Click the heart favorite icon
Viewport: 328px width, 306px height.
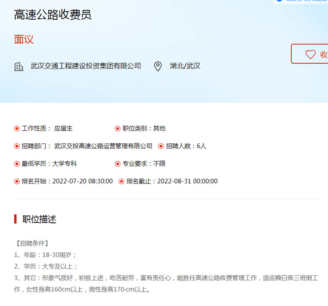tap(310, 54)
